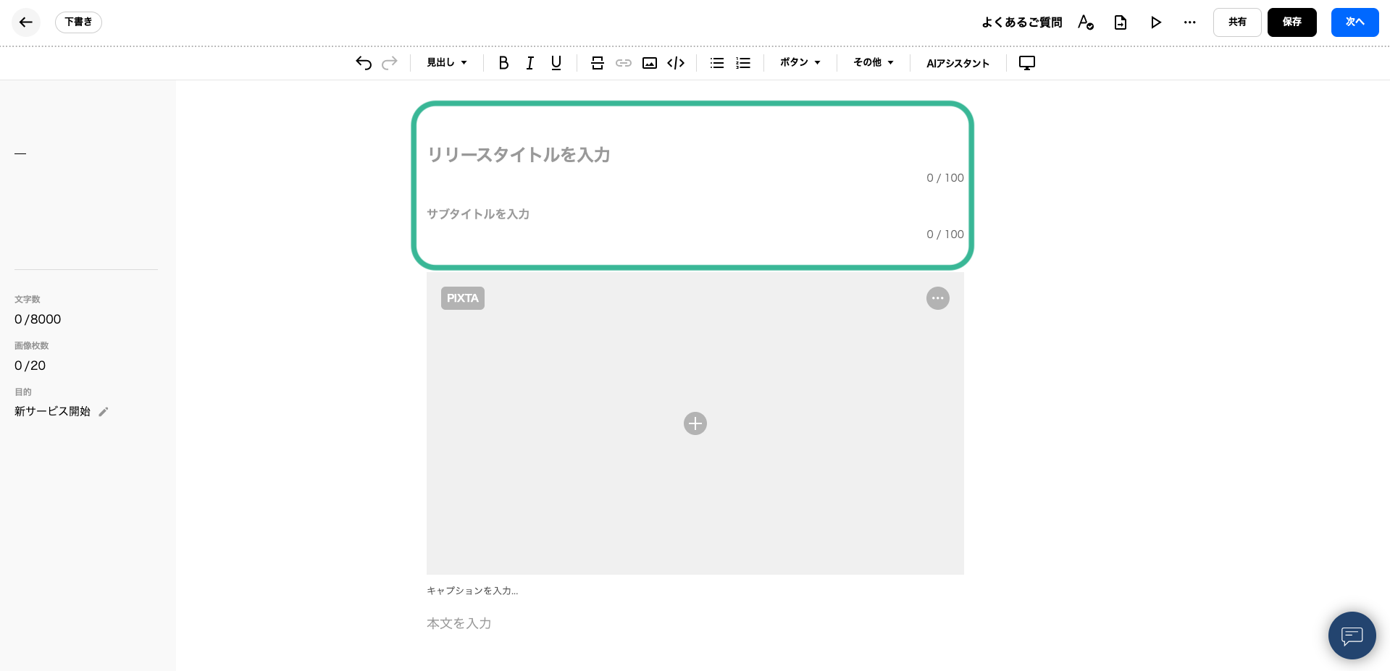
Task: Insert an image from toolbar
Action: [x=650, y=63]
